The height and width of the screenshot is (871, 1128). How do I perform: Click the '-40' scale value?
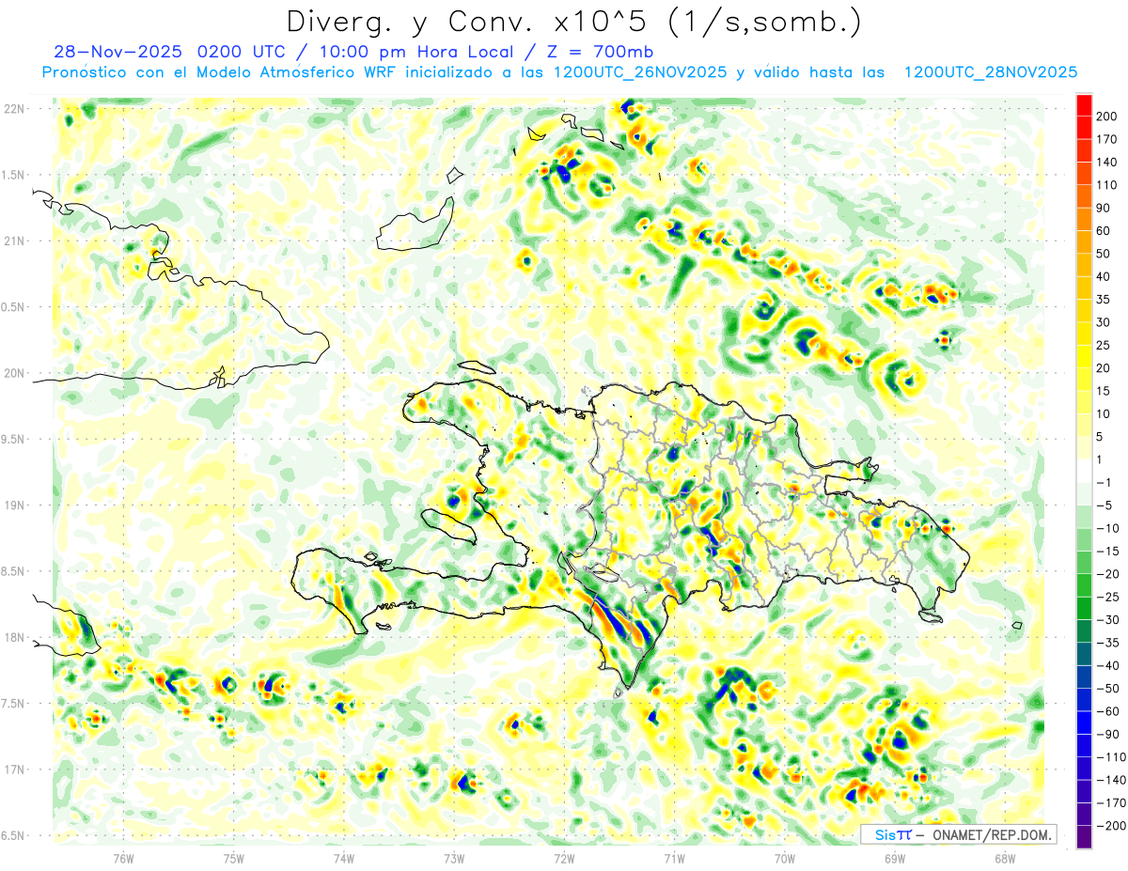tap(1110, 665)
